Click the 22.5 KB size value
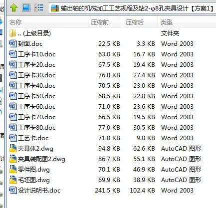Screen dimensions: 216x208 pyautogui.click(x=109, y=44)
